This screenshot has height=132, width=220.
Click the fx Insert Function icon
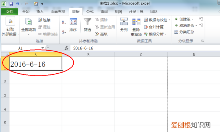(66, 48)
